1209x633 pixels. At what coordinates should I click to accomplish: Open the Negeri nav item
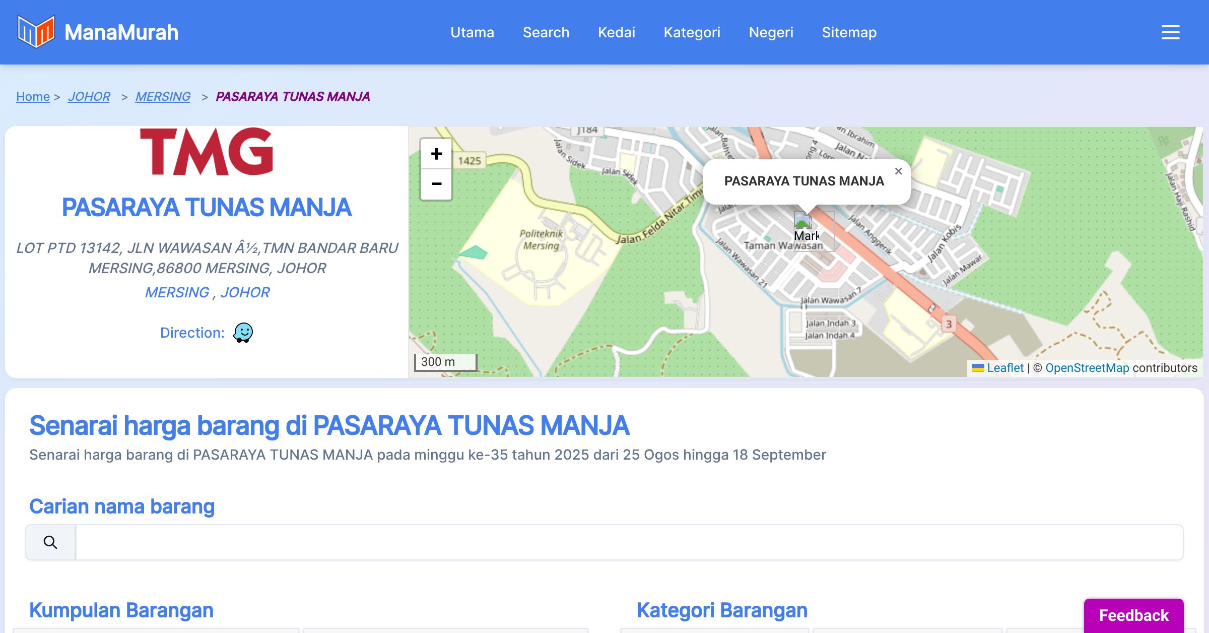tap(771, 32)
